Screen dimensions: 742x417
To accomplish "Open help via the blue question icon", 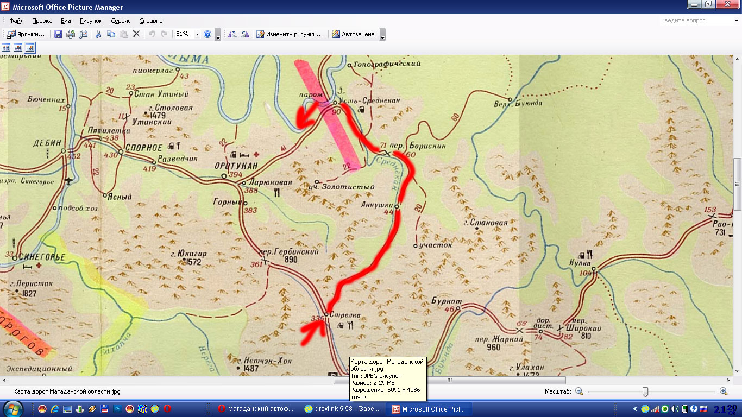I will coord(207,34).
